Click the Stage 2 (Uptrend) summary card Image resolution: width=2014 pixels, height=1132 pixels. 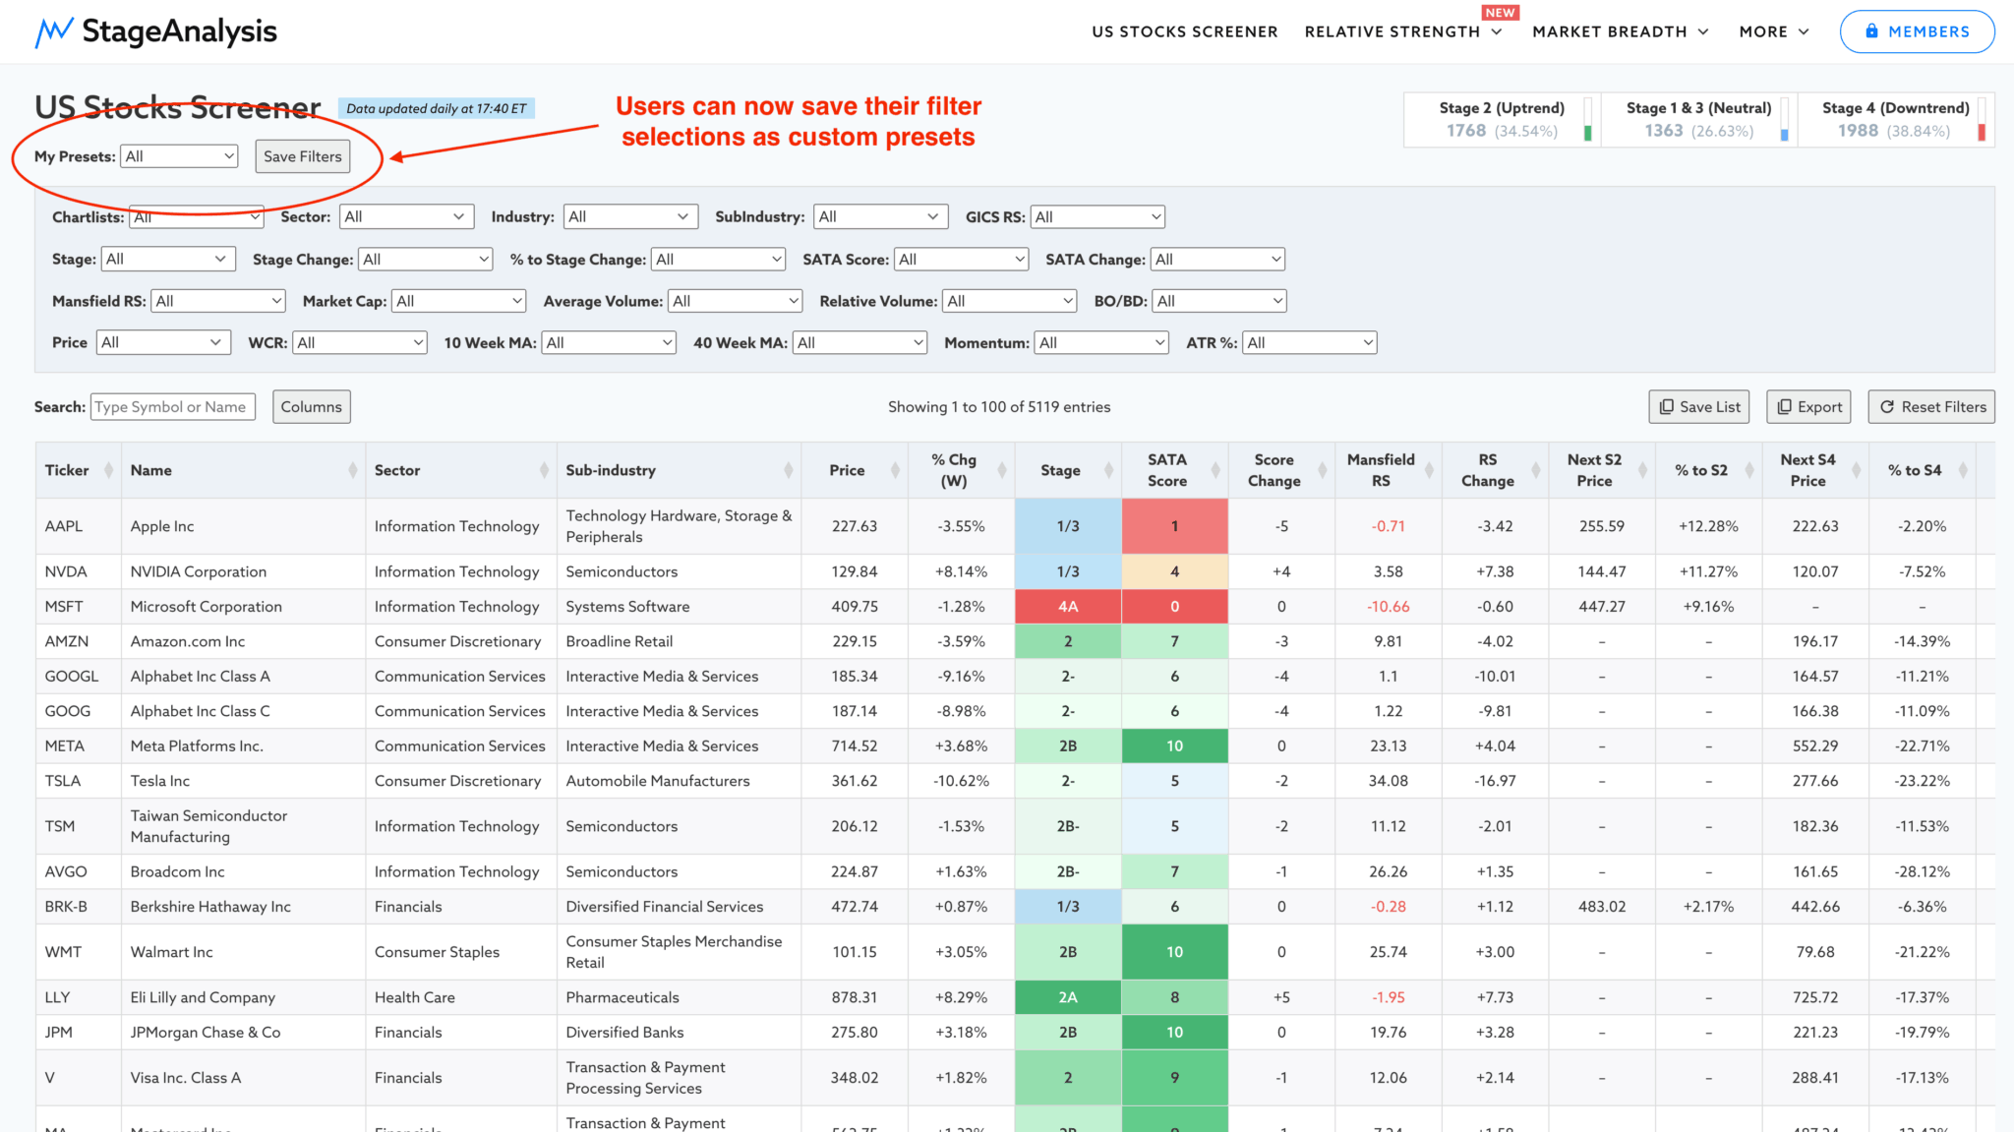pos(1502,119)
